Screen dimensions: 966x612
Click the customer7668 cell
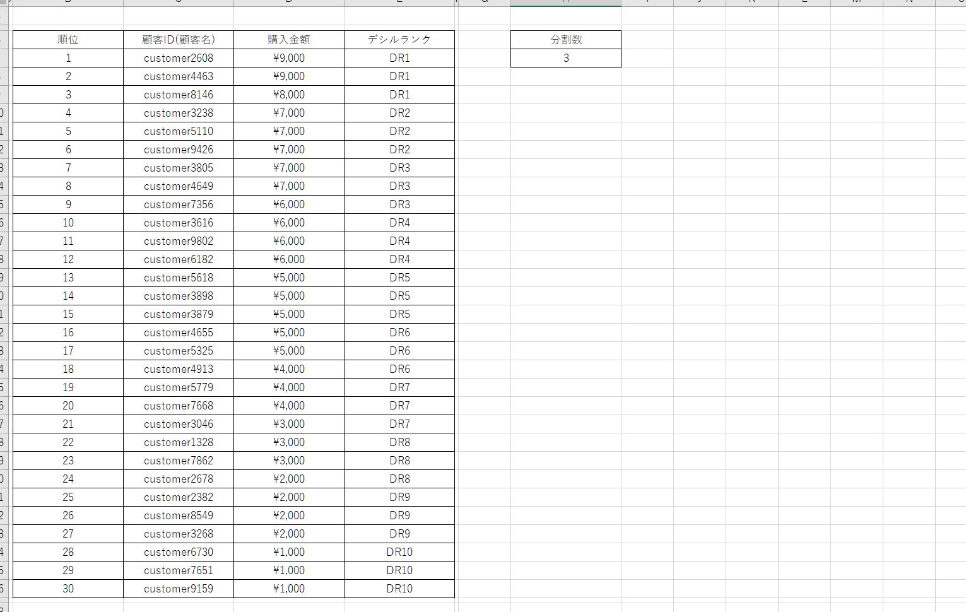coord(179,406)
